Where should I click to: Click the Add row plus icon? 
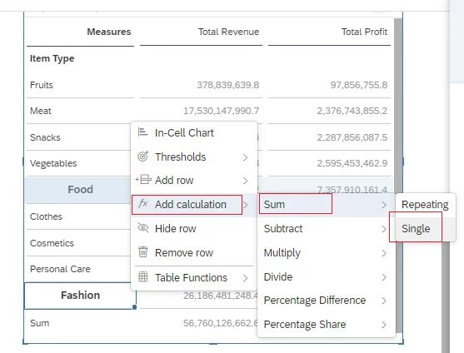[x=143, y=180]
